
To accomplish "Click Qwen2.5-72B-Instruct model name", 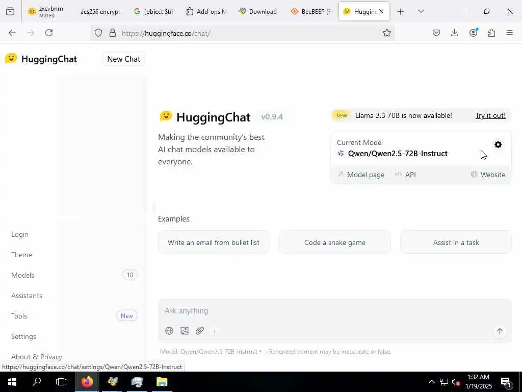I will click(398, 154).
